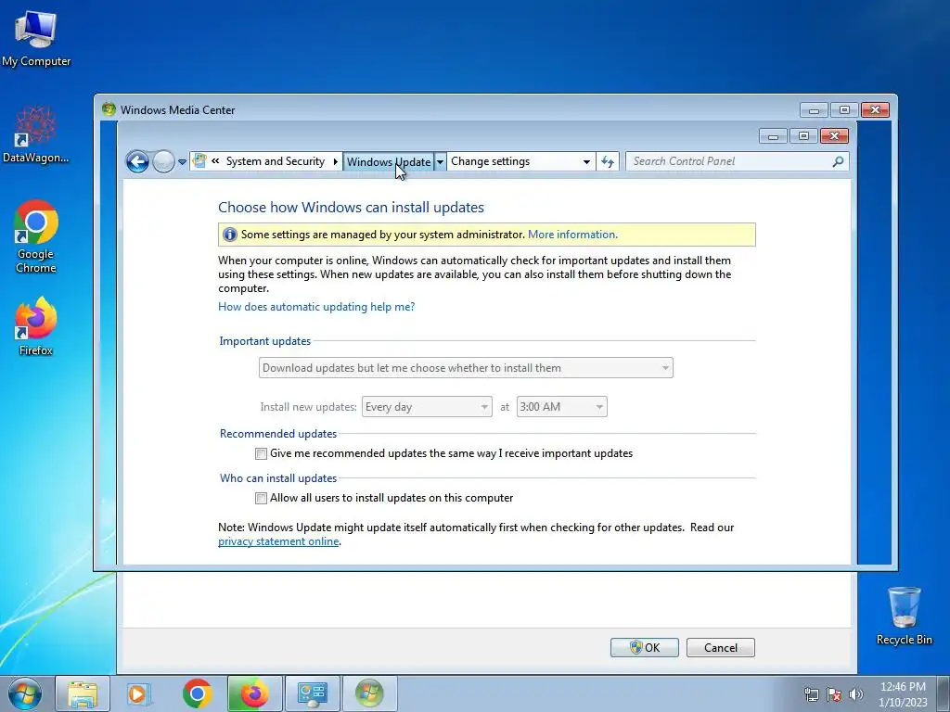The image size is (950, 712).
Task: Go to Windows Update breadcrumb
Action: pos(389,161)
